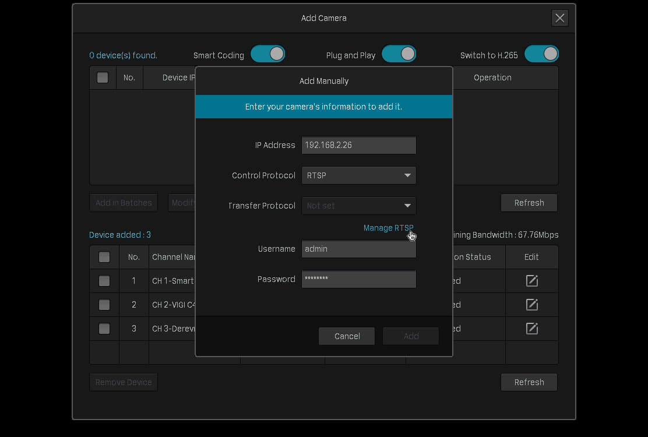The width and height of the screenshot is (648, 437).
Task: Tick the checkbox for channel 2 row
Action: pyautogui.click(x=104, y=305)
